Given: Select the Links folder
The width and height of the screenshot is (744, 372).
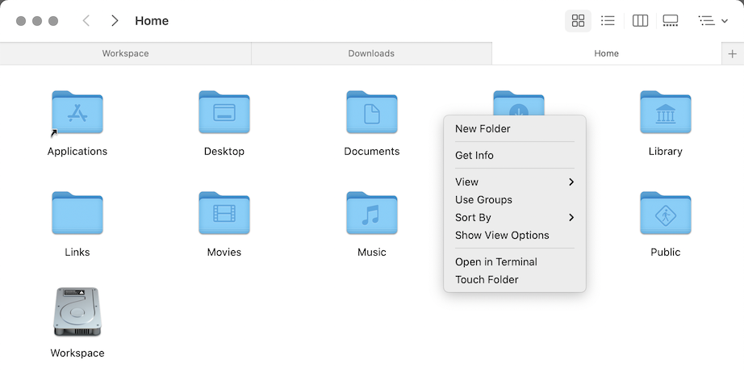Looking at the screenshot, I should (77, 214).
